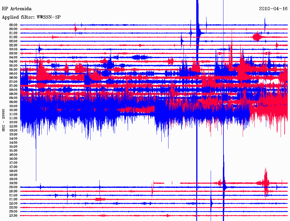Screen dimensions: 290x221
Task: Click the '03:00' time label
Action: 13,49
